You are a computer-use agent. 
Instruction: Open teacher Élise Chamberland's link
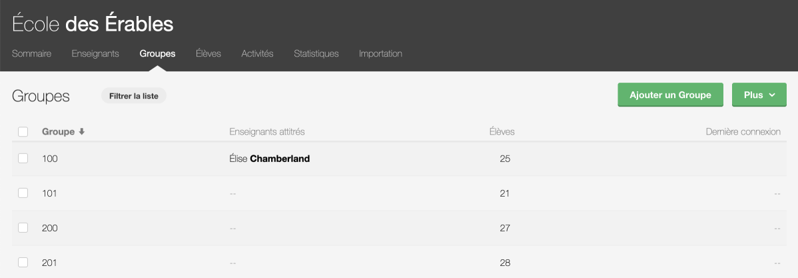coord(269,159)
